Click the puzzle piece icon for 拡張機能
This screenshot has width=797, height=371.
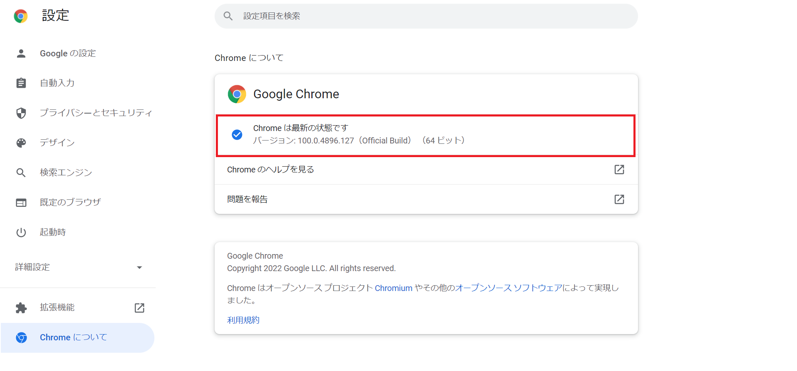21,308
